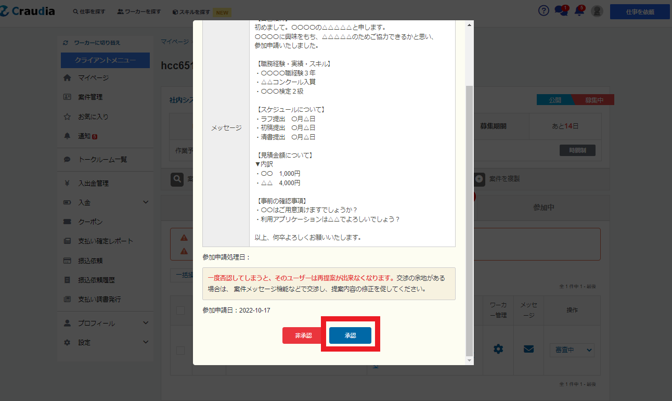Check the applicant row checkbox
672x401 pixels.
coord(180,351)
